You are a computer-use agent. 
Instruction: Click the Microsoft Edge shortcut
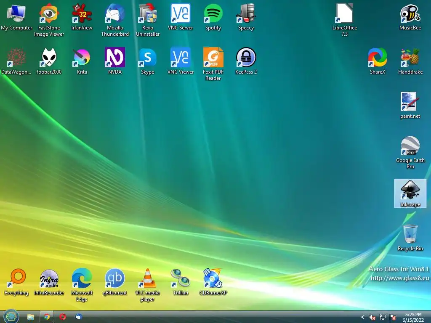point(82,285)
